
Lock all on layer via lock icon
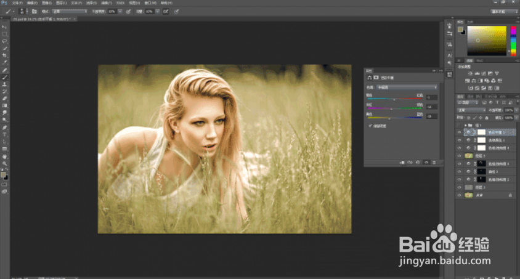pyautogui.click(x=487, y=118)
